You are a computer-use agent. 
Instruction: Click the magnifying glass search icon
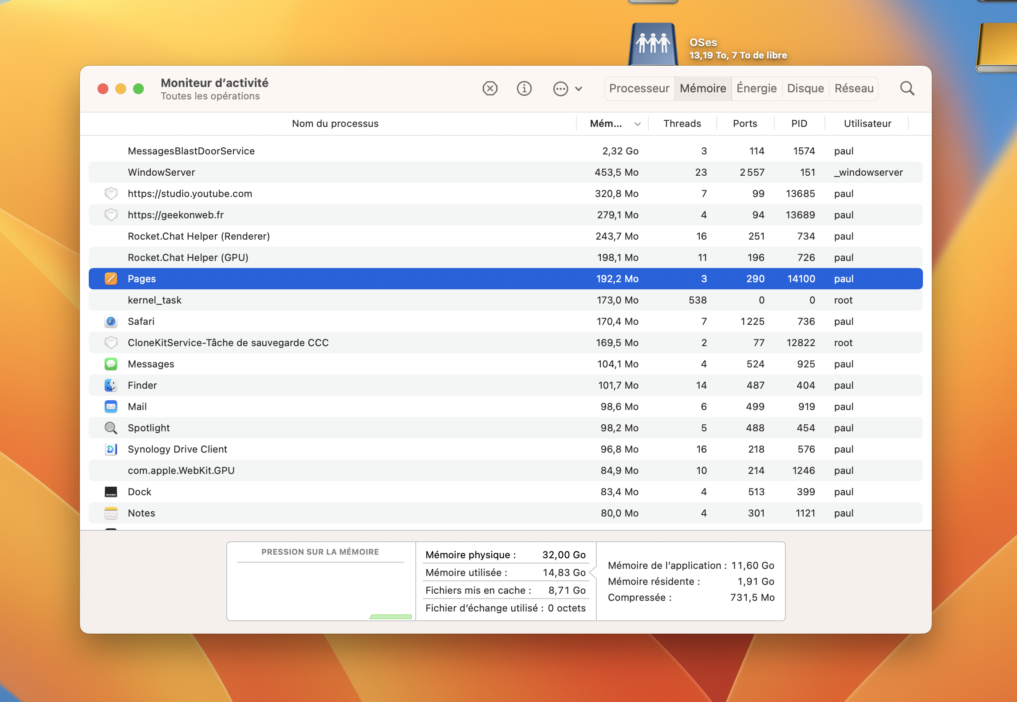[x=907, y=88]
